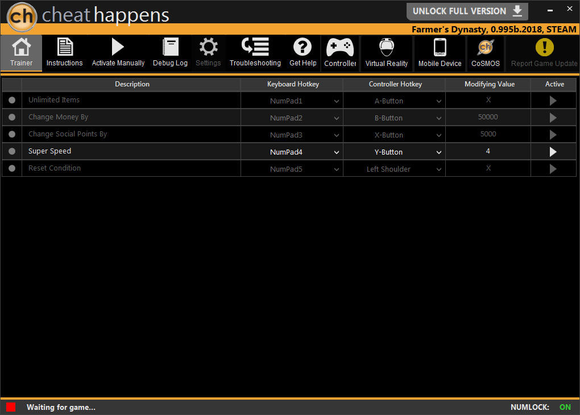Toggle the Change Money By status dot
580x415 pixels.
(x=12, y=117)
